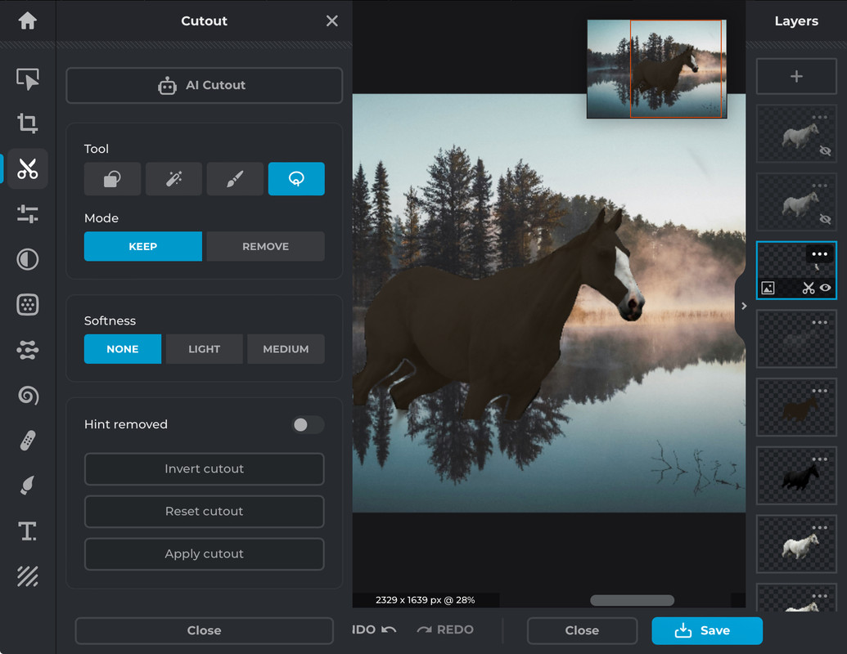
Task: Open the Filter dotted-square tool
Action: click(28, 305)
